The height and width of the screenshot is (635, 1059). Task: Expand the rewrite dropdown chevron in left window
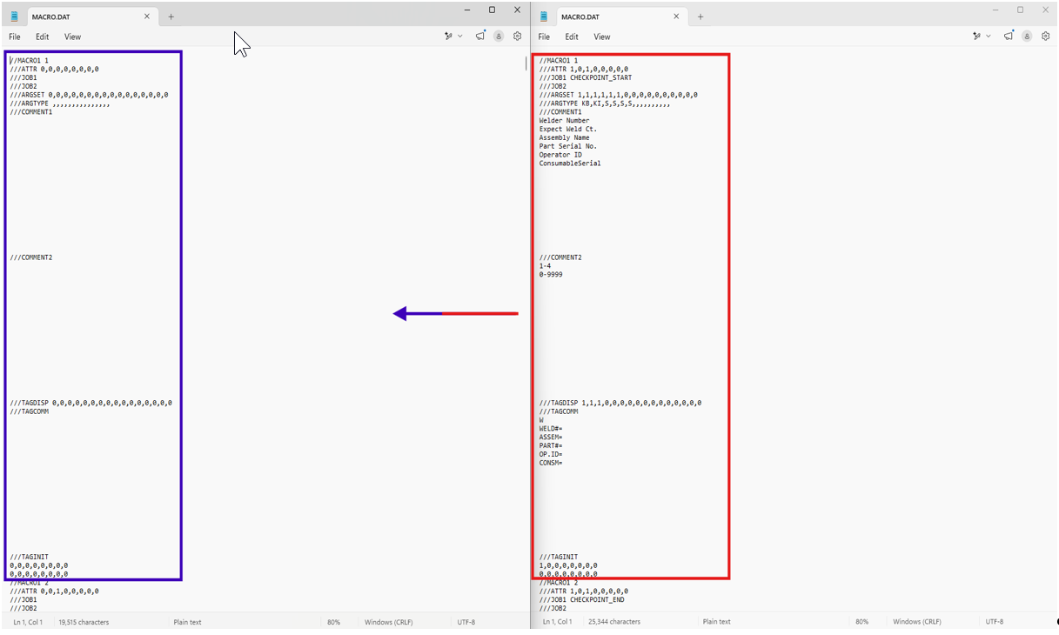point(460,37)
